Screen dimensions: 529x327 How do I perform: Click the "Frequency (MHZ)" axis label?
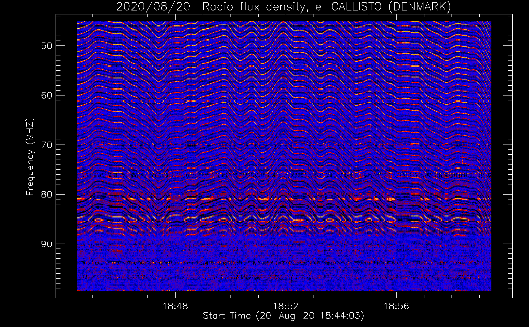[30, 157]
